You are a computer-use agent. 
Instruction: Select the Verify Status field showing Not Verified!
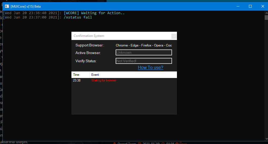click(144, 61)
